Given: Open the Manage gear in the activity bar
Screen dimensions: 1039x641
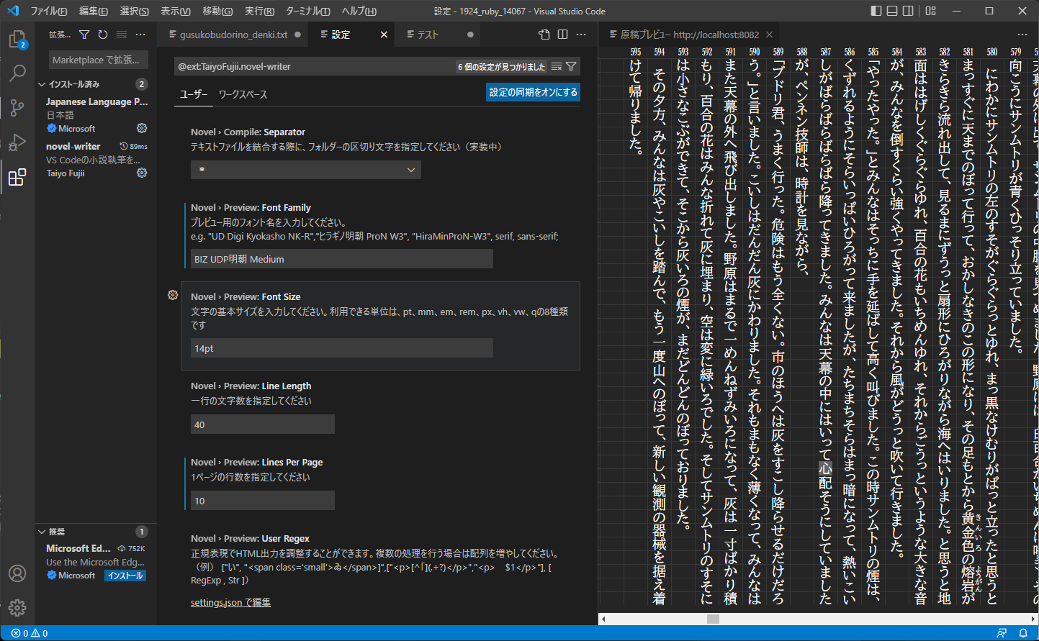Looking at the screenshot, I should pyautogui.click(x=17, y=608).
